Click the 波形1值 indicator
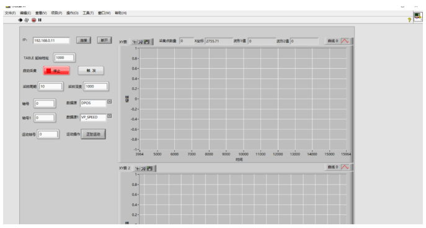Image resolution: width=426 pixels, height=228 pixels. (x=262, y=41)
